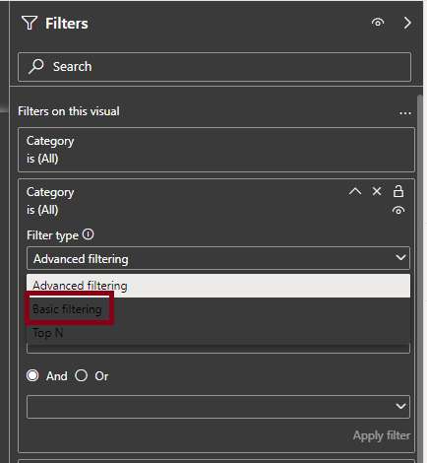Open more options for Filters on this visual

click(x=405, y=113)
